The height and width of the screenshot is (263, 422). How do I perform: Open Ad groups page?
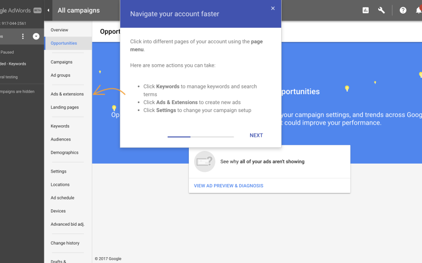tap(60, 75)
